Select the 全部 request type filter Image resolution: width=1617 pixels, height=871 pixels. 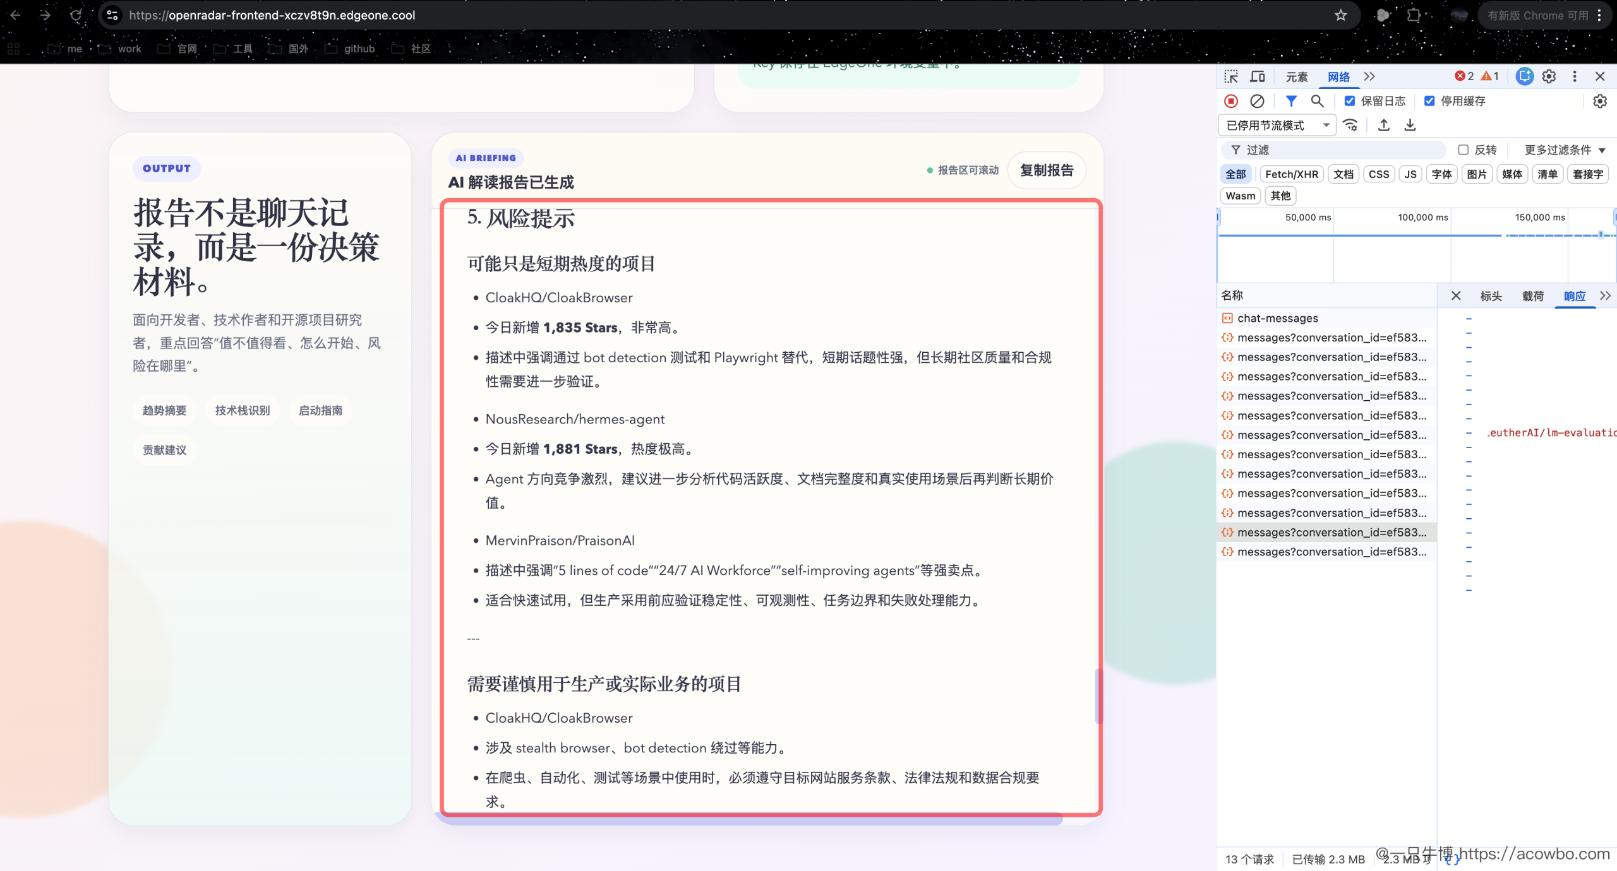pyautogui.click(x=1235, y=174)
